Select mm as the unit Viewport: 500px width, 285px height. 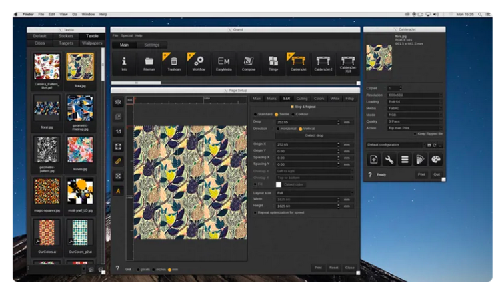click(x=169, y=270)
